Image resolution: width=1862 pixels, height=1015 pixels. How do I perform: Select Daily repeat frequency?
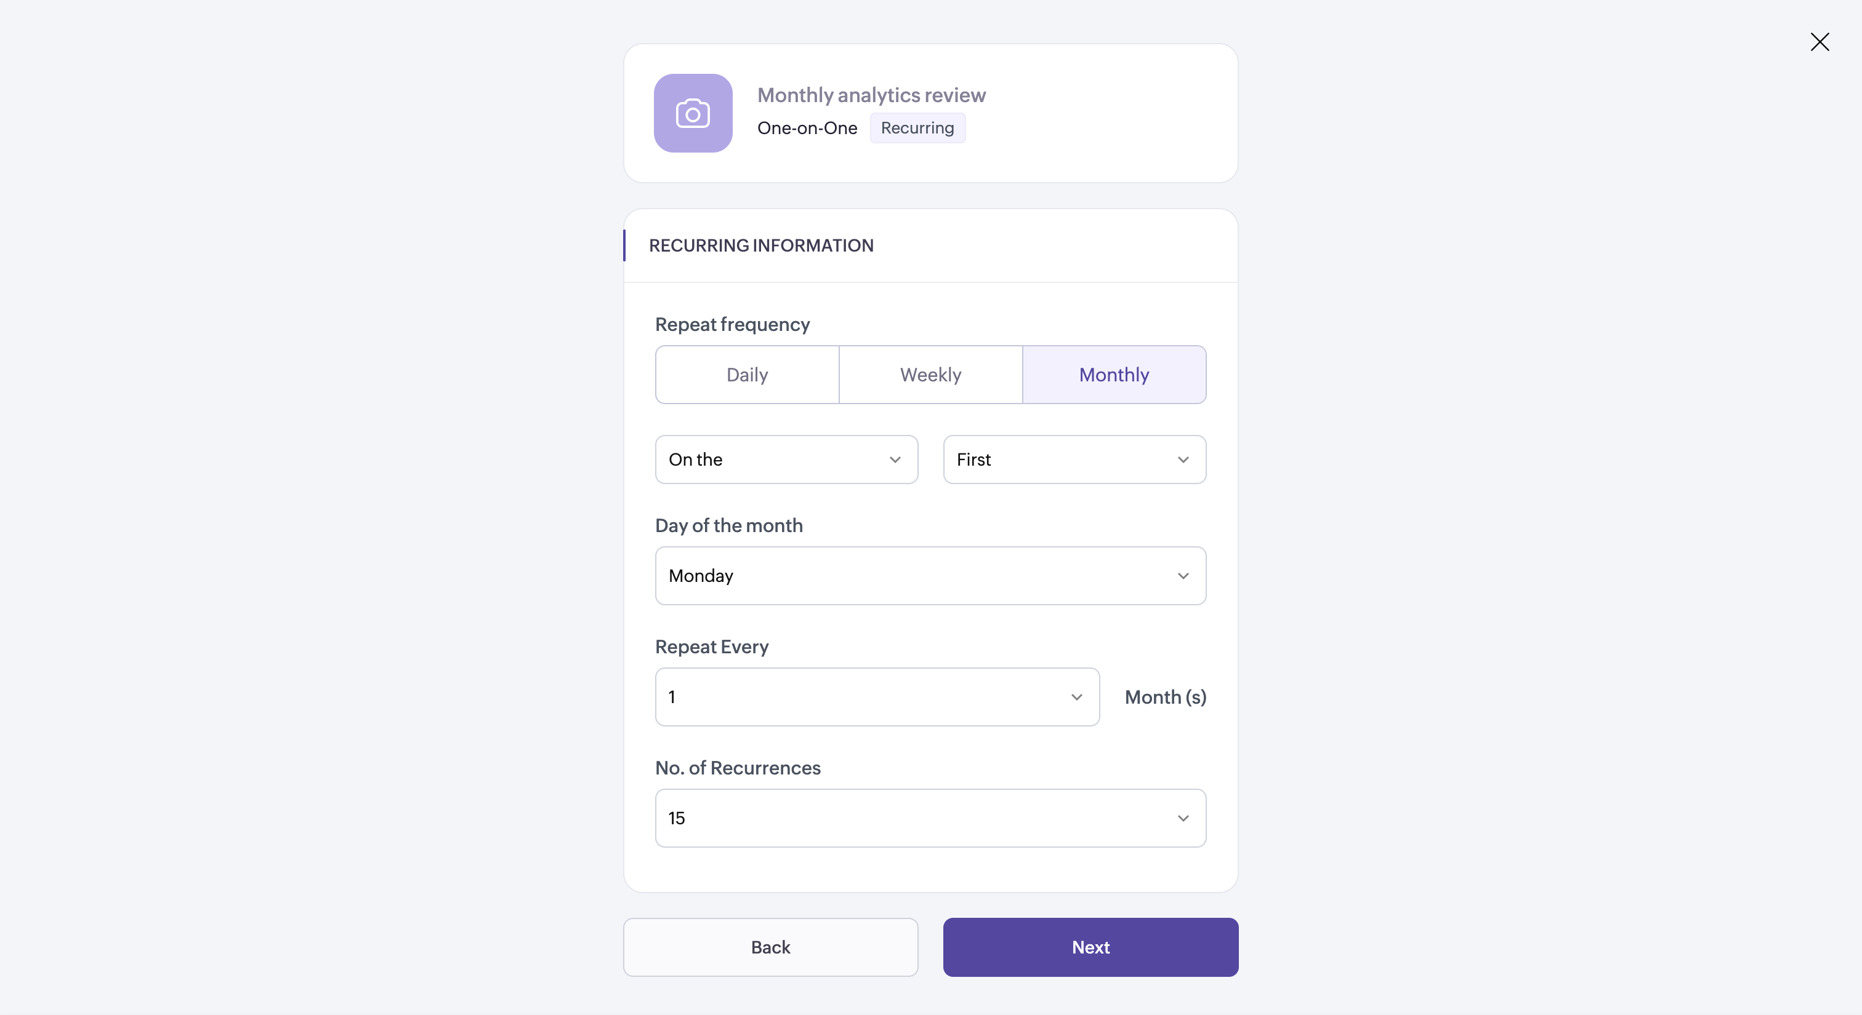click(747, 375)
